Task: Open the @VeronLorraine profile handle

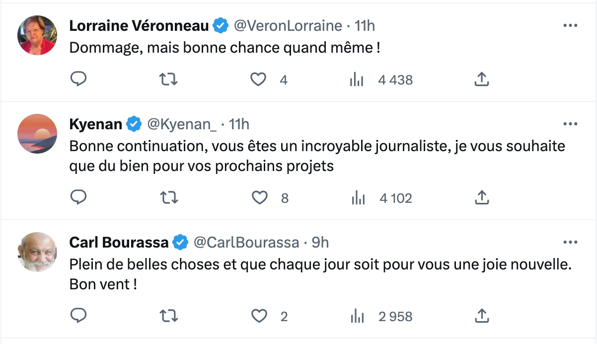Action: (288, 25)
